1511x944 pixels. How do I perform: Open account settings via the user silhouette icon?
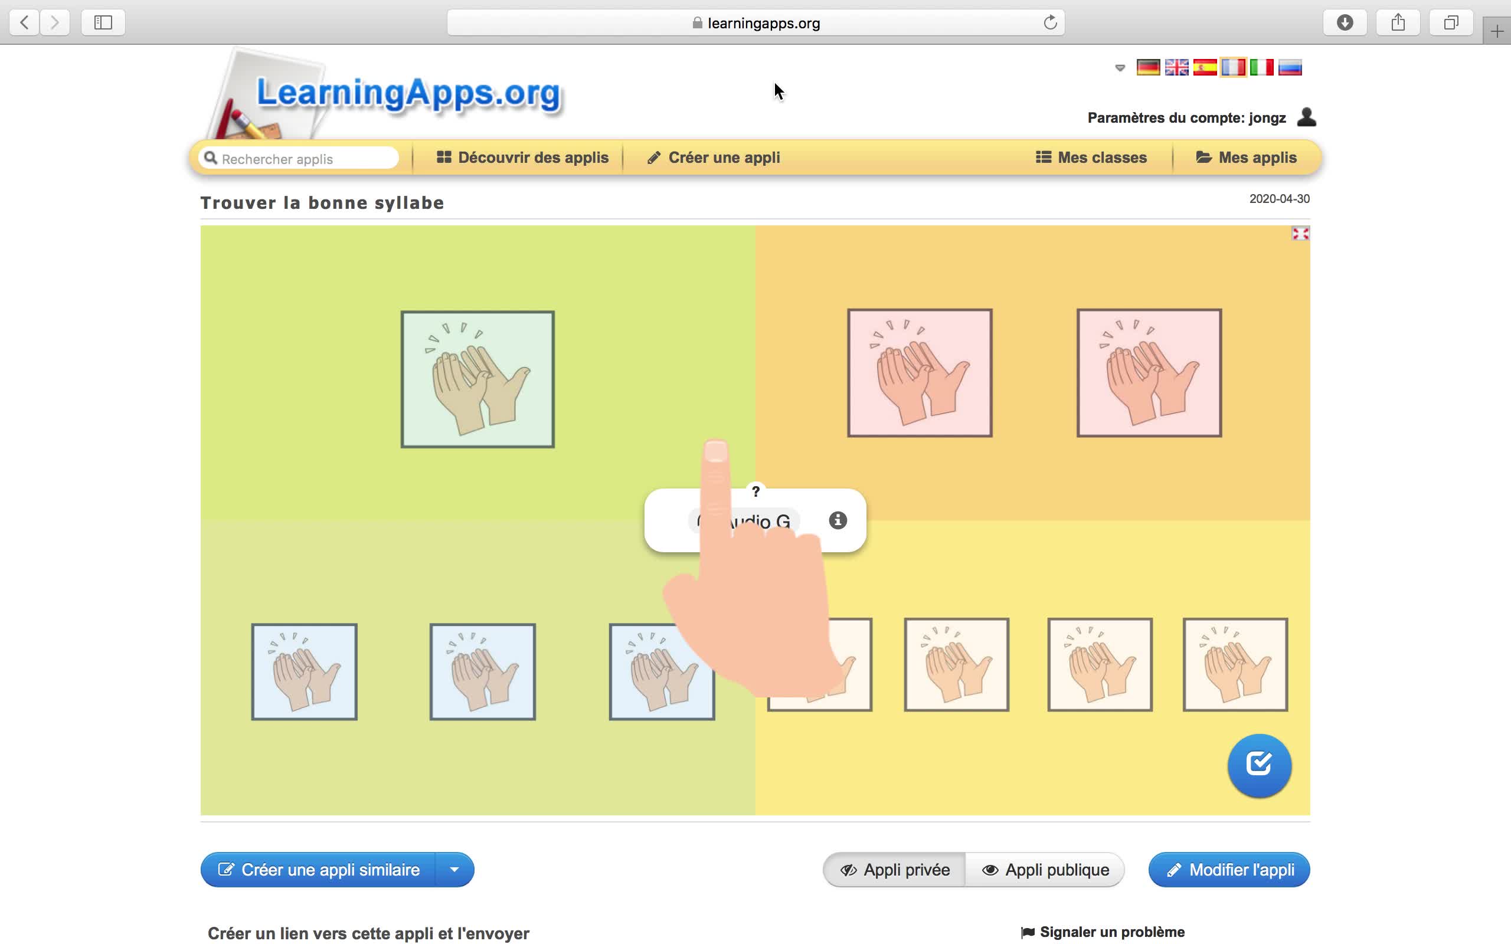(1306, 117)
